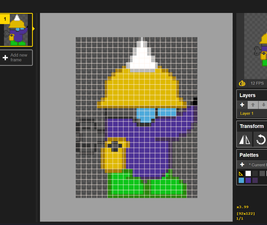Click the rotate counter-clockwise transform icon
The width and height of the screenshot is (267, 225).
(x=261, y=140)
